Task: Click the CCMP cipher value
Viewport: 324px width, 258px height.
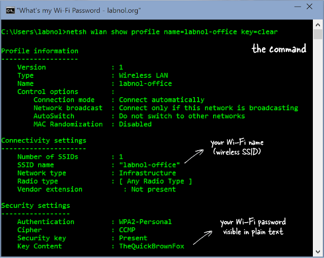Action: pyautogui.click(x=127, y=230)
